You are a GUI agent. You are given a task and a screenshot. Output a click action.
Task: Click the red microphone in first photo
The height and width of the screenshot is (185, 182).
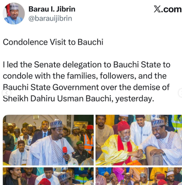[65, 155]
